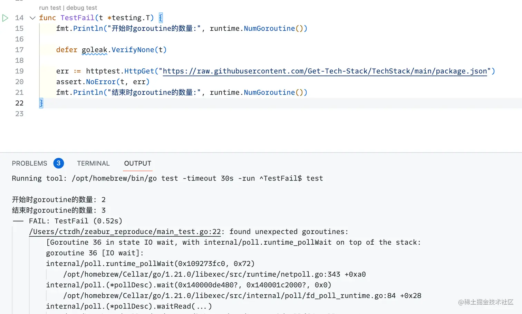Click the HttpGet method call
Viewport: 522px width, 314px height.
click(x=139, y=71)
